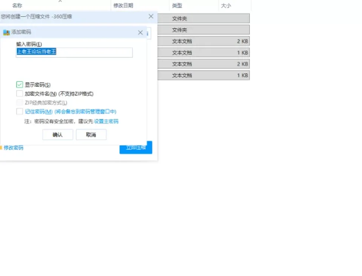Uncheck the 显示密码(S) checkbox
This screenshot has width=362, height=276.
click(20, 85)
